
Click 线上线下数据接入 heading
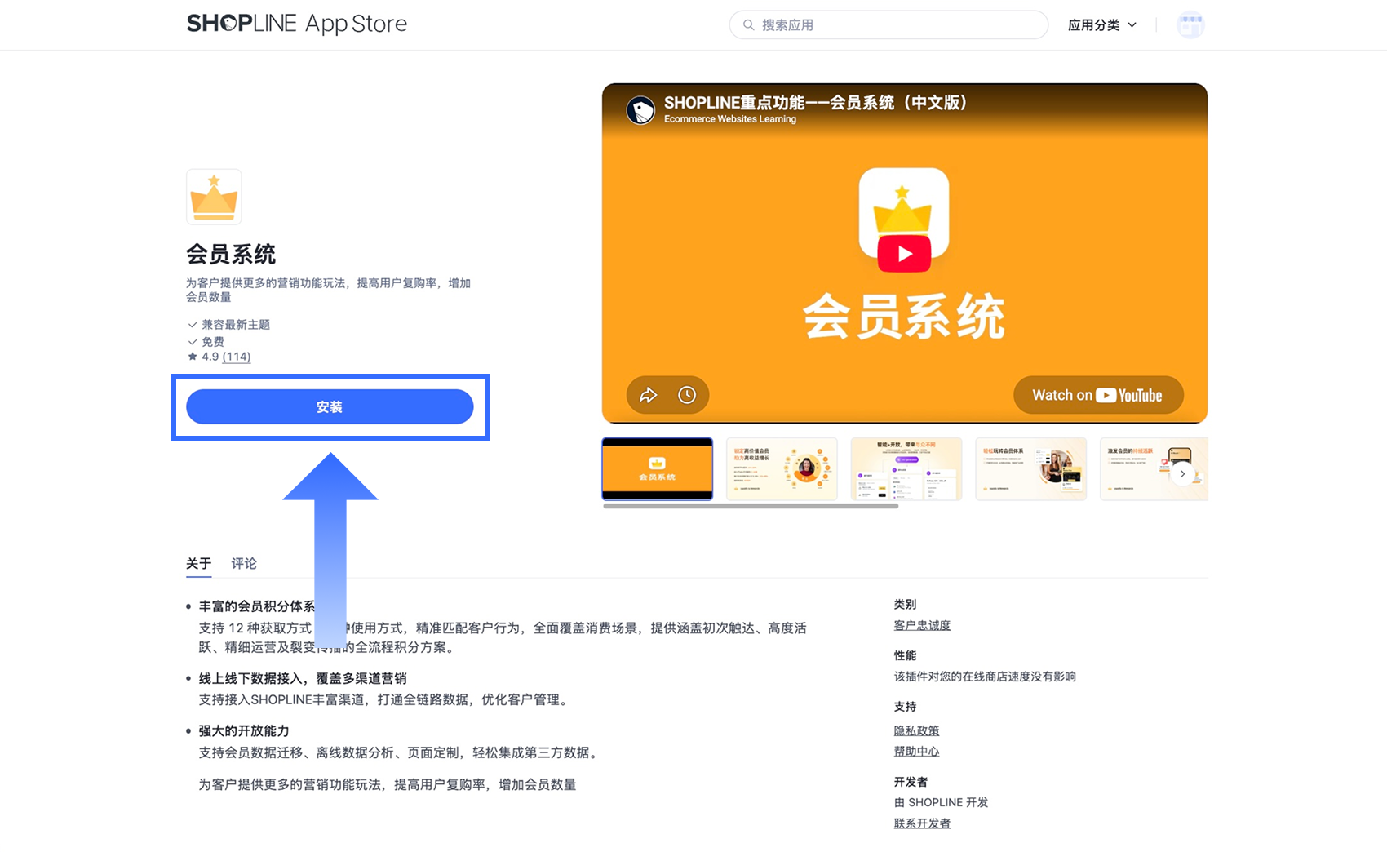click(x=303, y=678)
